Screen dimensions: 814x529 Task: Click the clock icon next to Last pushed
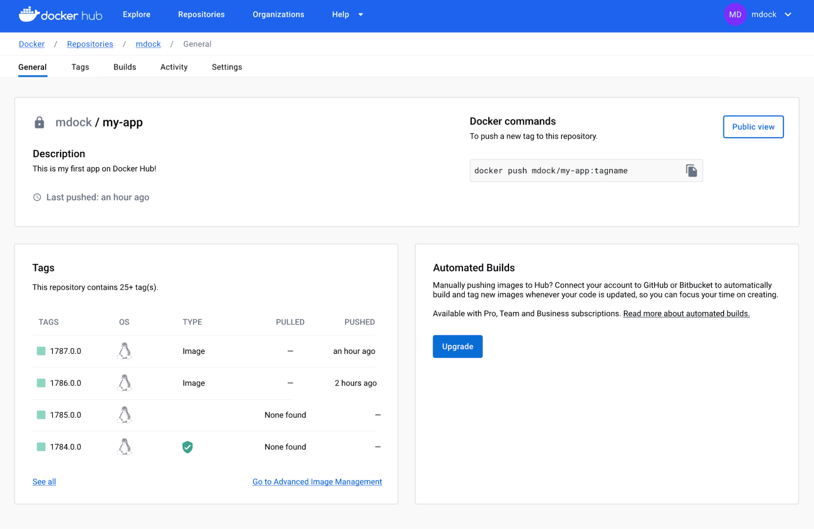[37, 197]
